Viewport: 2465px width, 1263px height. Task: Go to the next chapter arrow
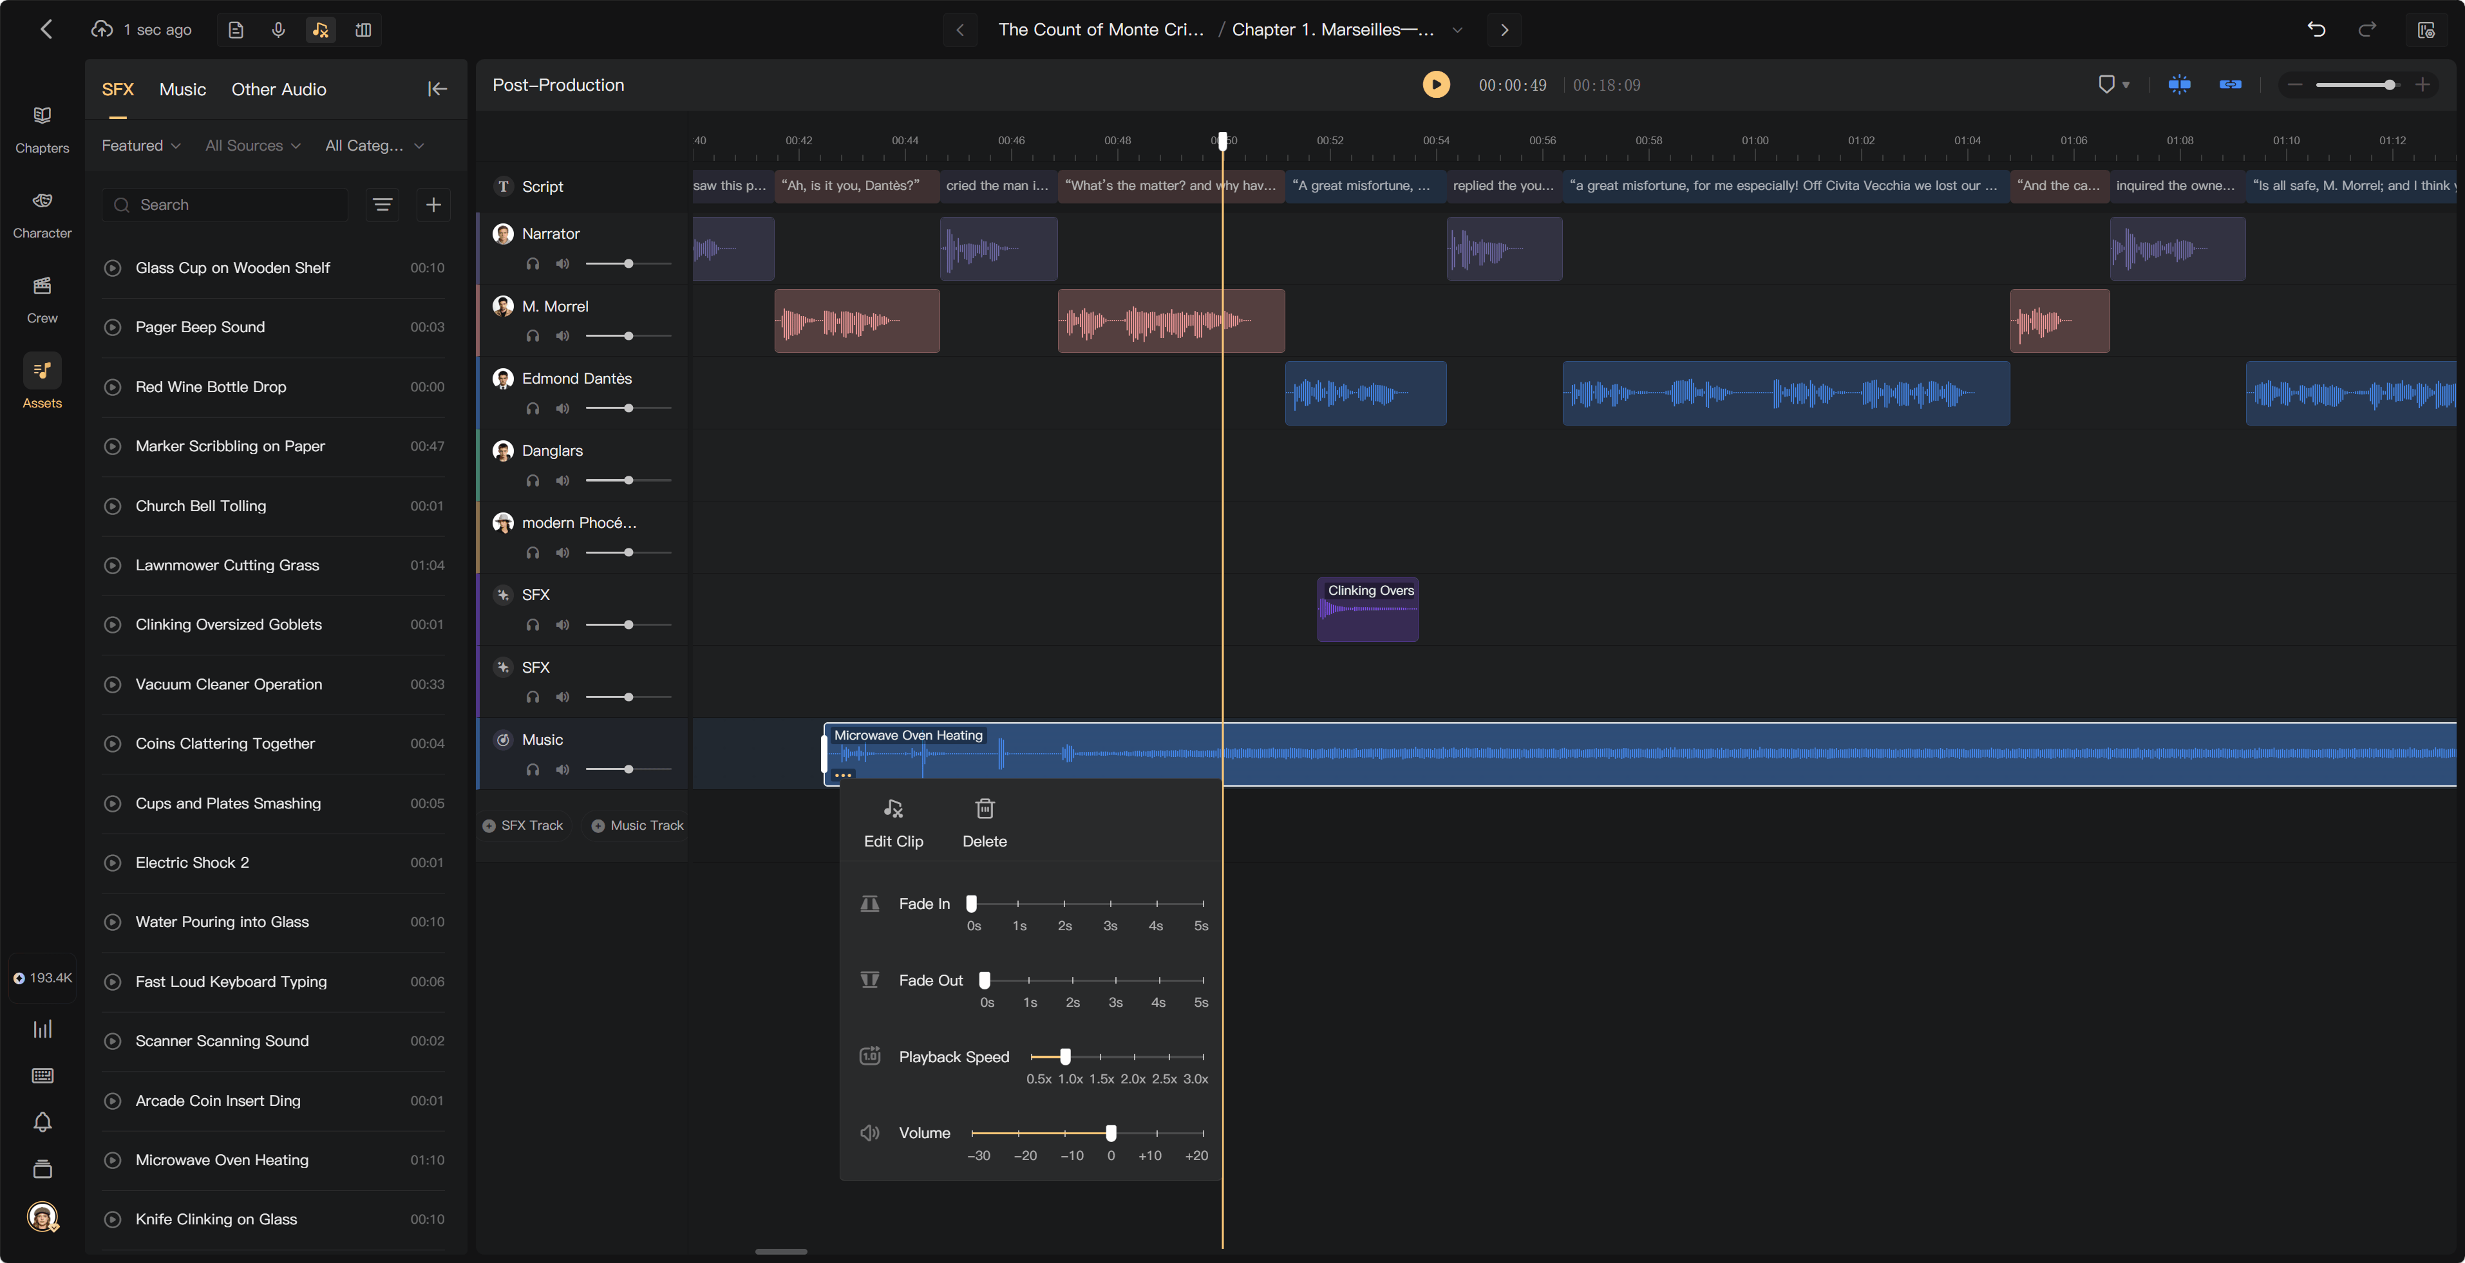(1504, 30)
